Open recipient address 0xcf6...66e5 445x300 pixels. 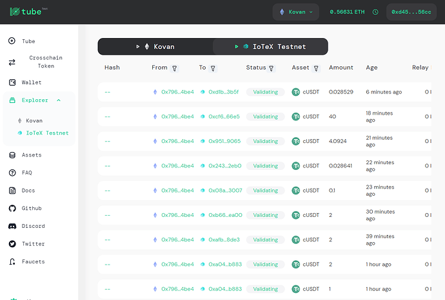(224, 117)
